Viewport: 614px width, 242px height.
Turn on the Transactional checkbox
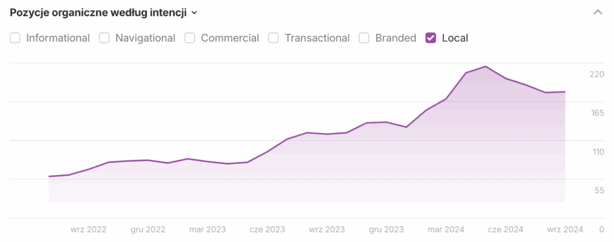click(273, 38)
